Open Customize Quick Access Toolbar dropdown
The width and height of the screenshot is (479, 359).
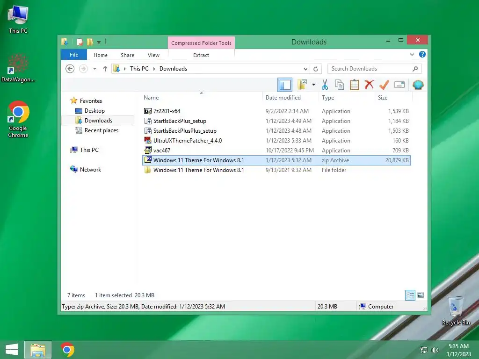99,42
